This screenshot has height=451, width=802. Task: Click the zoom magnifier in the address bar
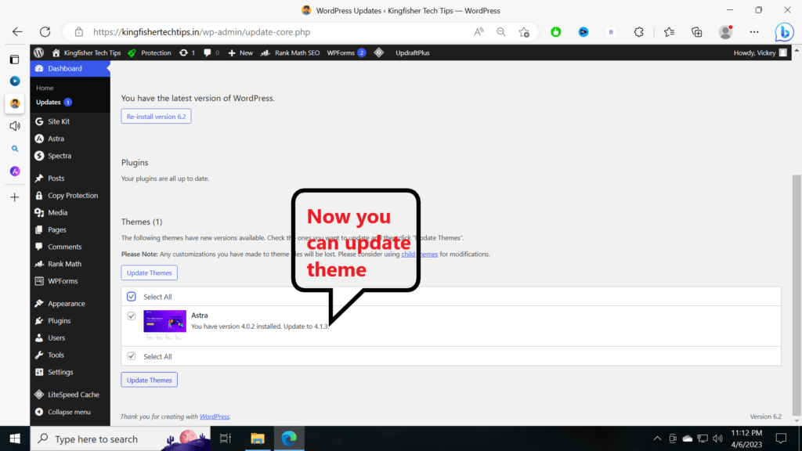click(501, 31)
